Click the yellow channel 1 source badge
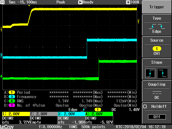The width and height of the screenshot is (172, 129). tap(157, 49)
